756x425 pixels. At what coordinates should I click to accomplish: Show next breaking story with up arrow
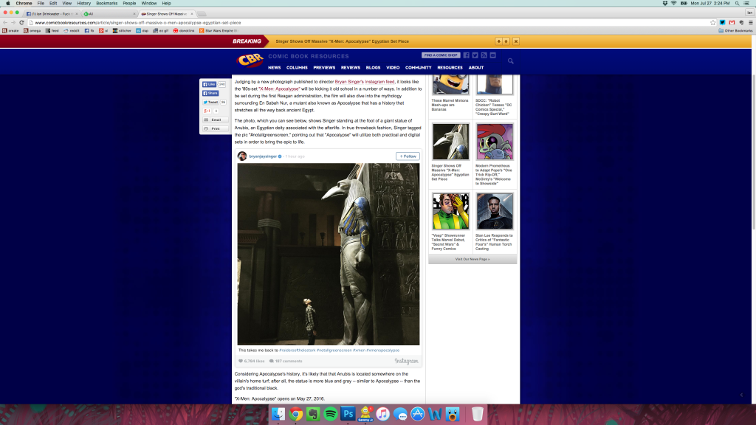click(506, 41)
